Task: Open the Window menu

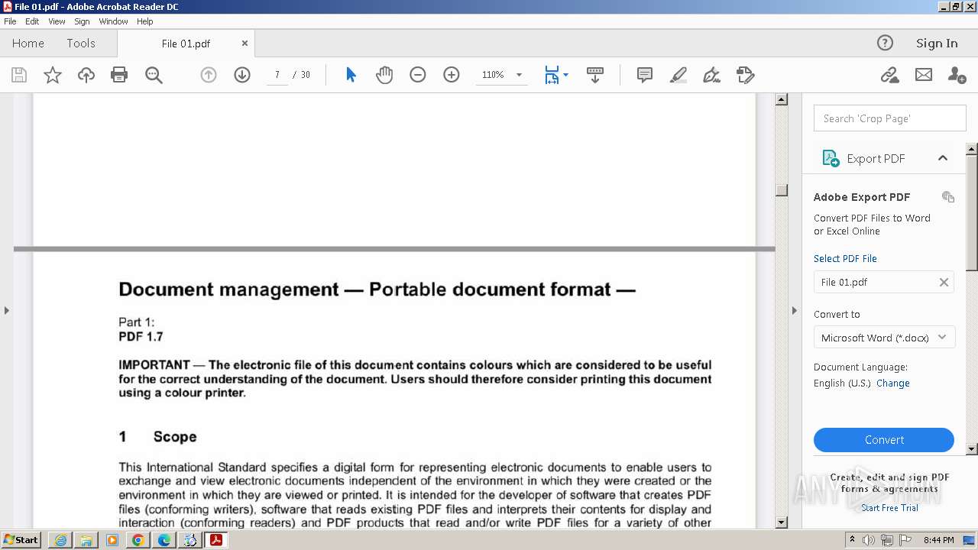Action: (113, 21)
